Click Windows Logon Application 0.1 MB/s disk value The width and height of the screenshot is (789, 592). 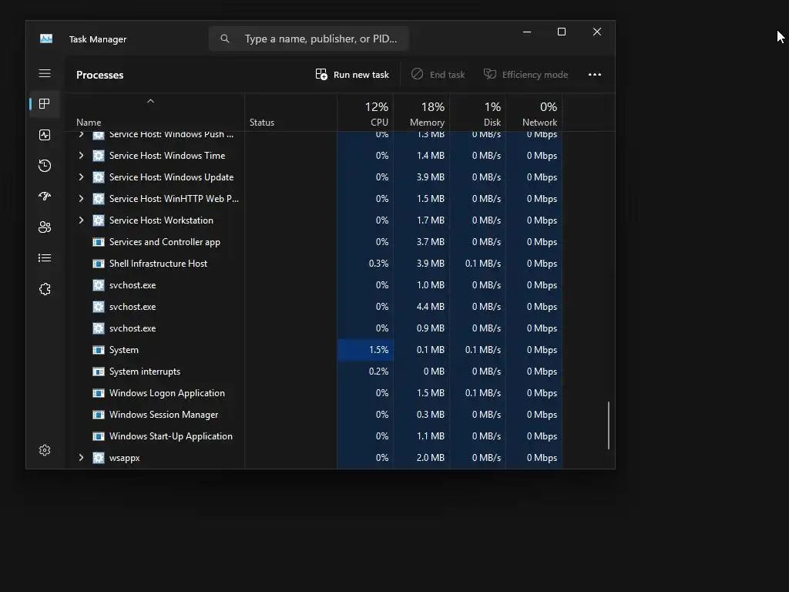482,393
